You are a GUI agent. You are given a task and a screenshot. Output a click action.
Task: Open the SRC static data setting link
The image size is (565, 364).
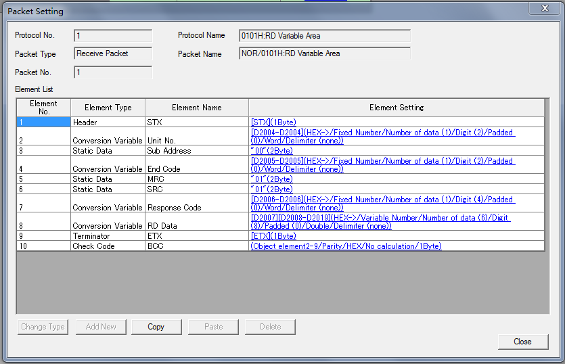pyautogui.click(x=272, y=189)
